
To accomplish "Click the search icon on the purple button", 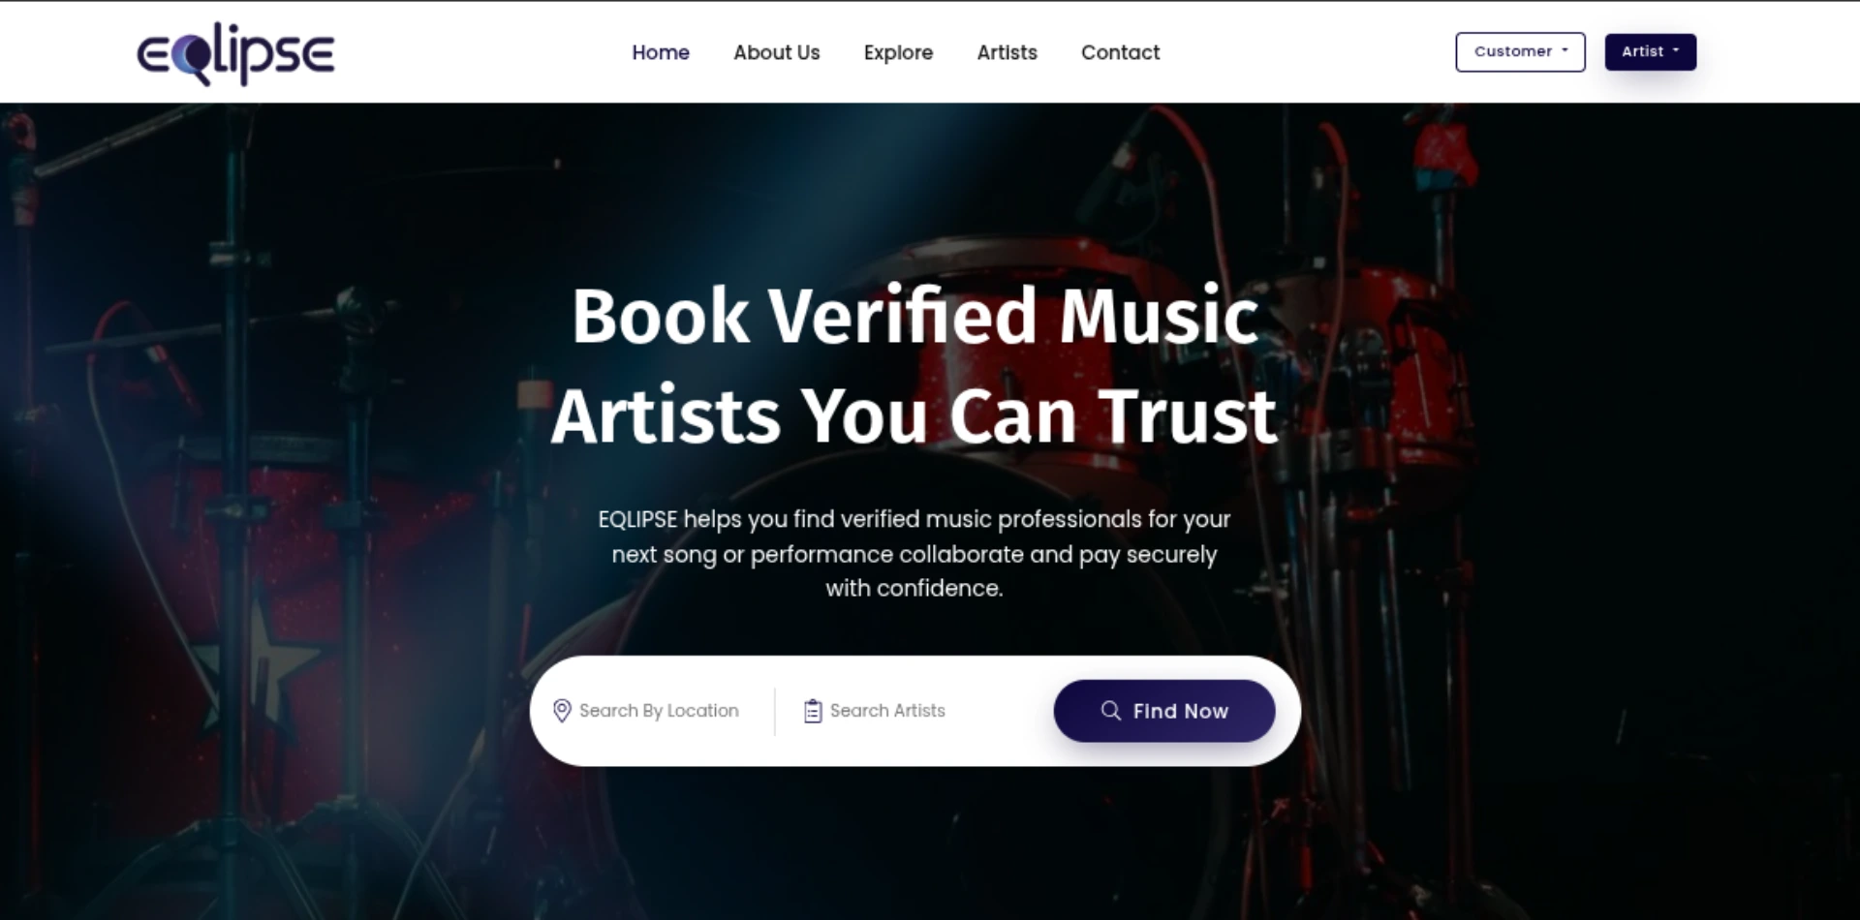I will 1110,711.
